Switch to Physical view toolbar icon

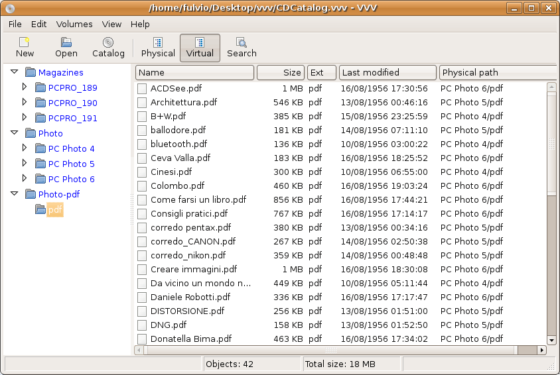point(158,42)
